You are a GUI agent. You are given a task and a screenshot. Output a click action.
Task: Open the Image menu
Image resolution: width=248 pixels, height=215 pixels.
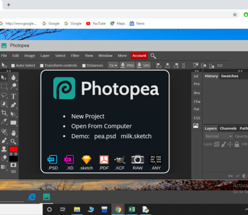tap(30, 56)
